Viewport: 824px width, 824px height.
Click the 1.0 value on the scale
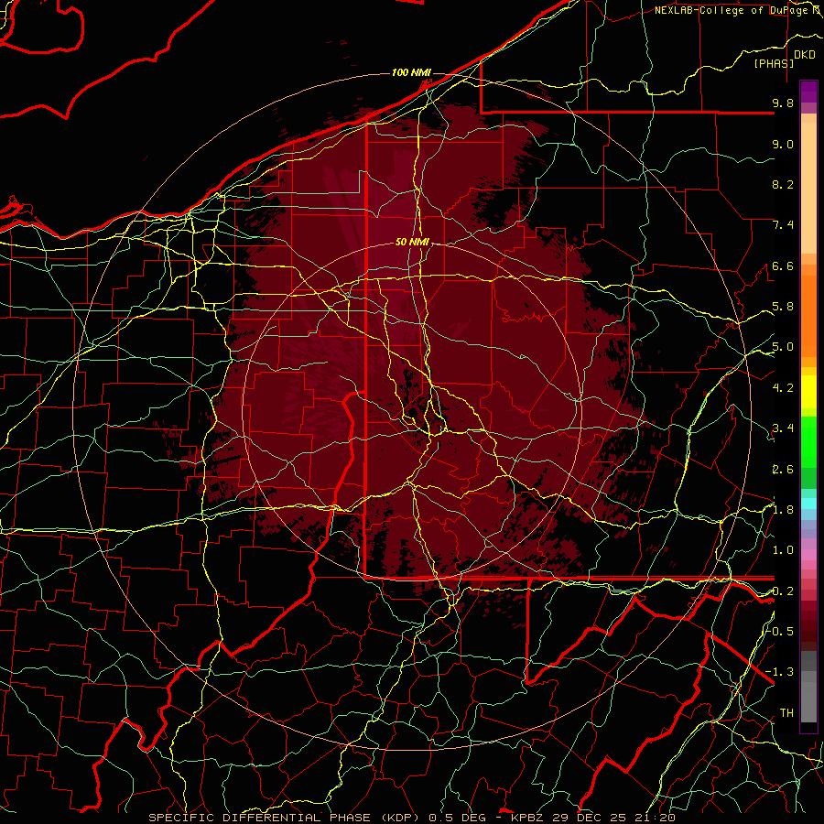(783, 550)
